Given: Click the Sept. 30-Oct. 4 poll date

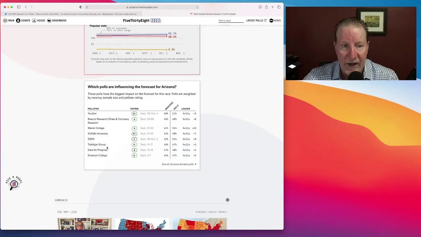Looking at the screenshot, I should tap(149, 114).
